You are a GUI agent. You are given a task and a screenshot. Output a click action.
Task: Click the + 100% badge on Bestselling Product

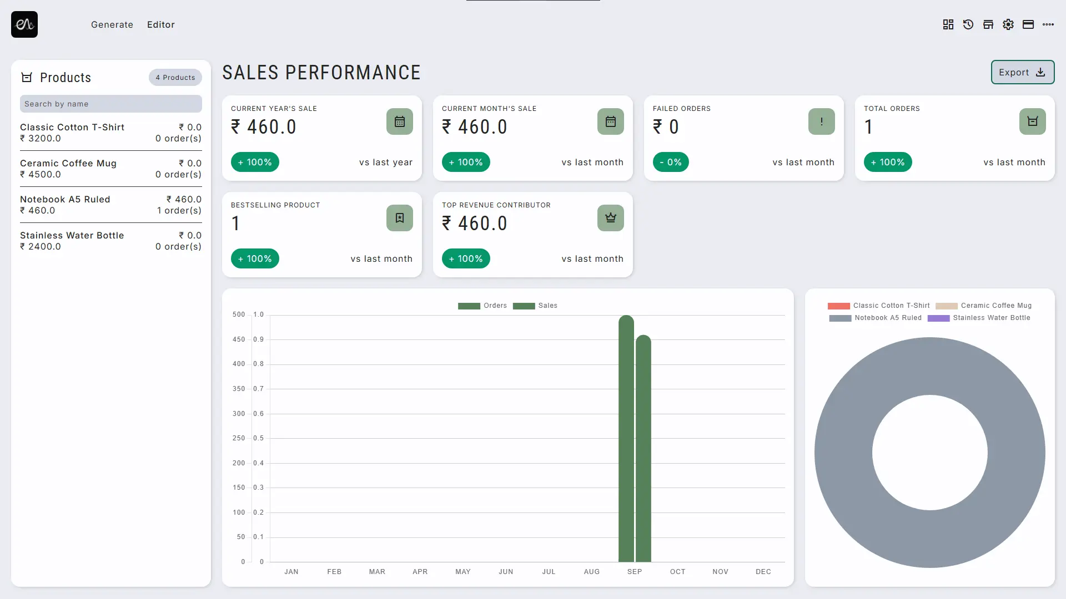[x=255, y=258]
